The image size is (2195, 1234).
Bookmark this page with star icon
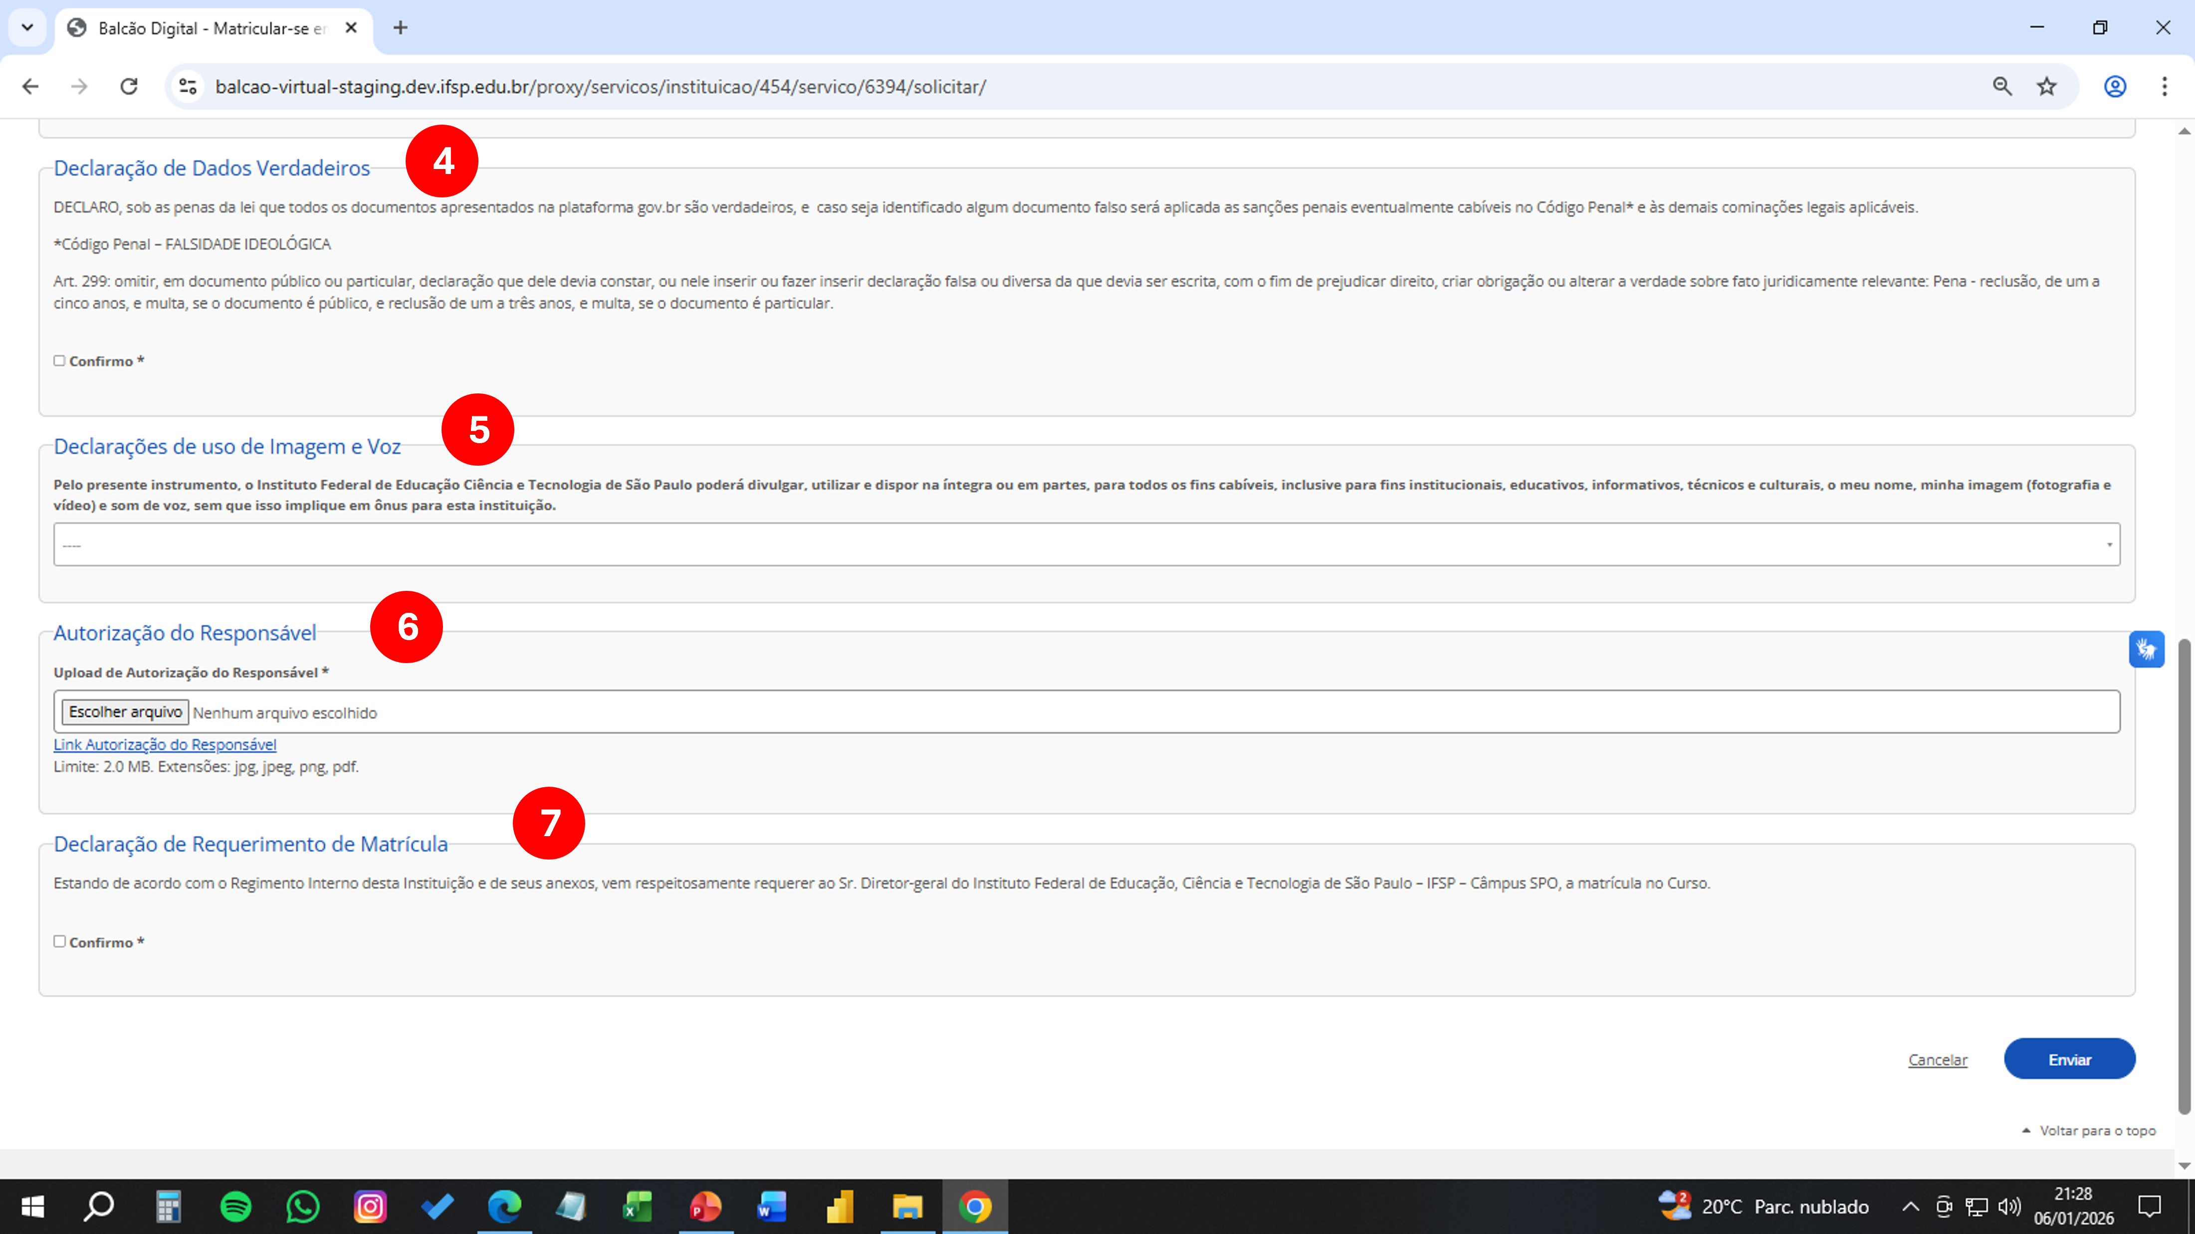2047,86
